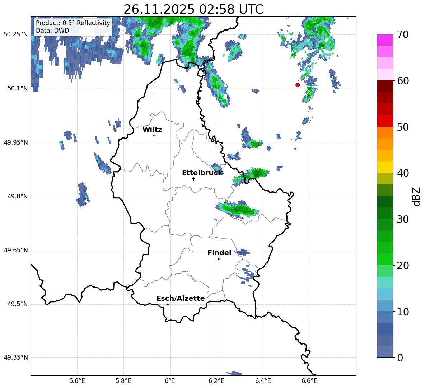The height and width of the screenshot is (388, 425).
Task: Click the small blue echo northeast of Findel
Action: [242, 253]
